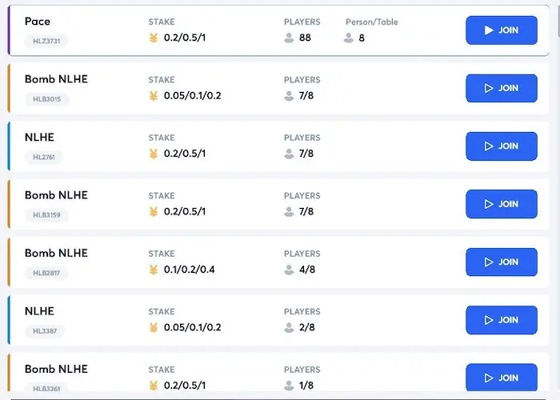Join the NLHE table HL2761
The image size is (560, 400).
(x=502, y=146)
